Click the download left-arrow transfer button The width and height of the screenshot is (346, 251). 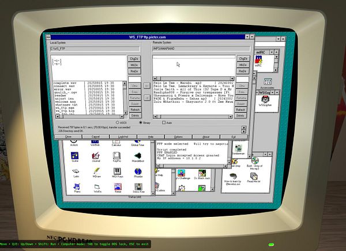pyautogui.click(x=146, y=85)
